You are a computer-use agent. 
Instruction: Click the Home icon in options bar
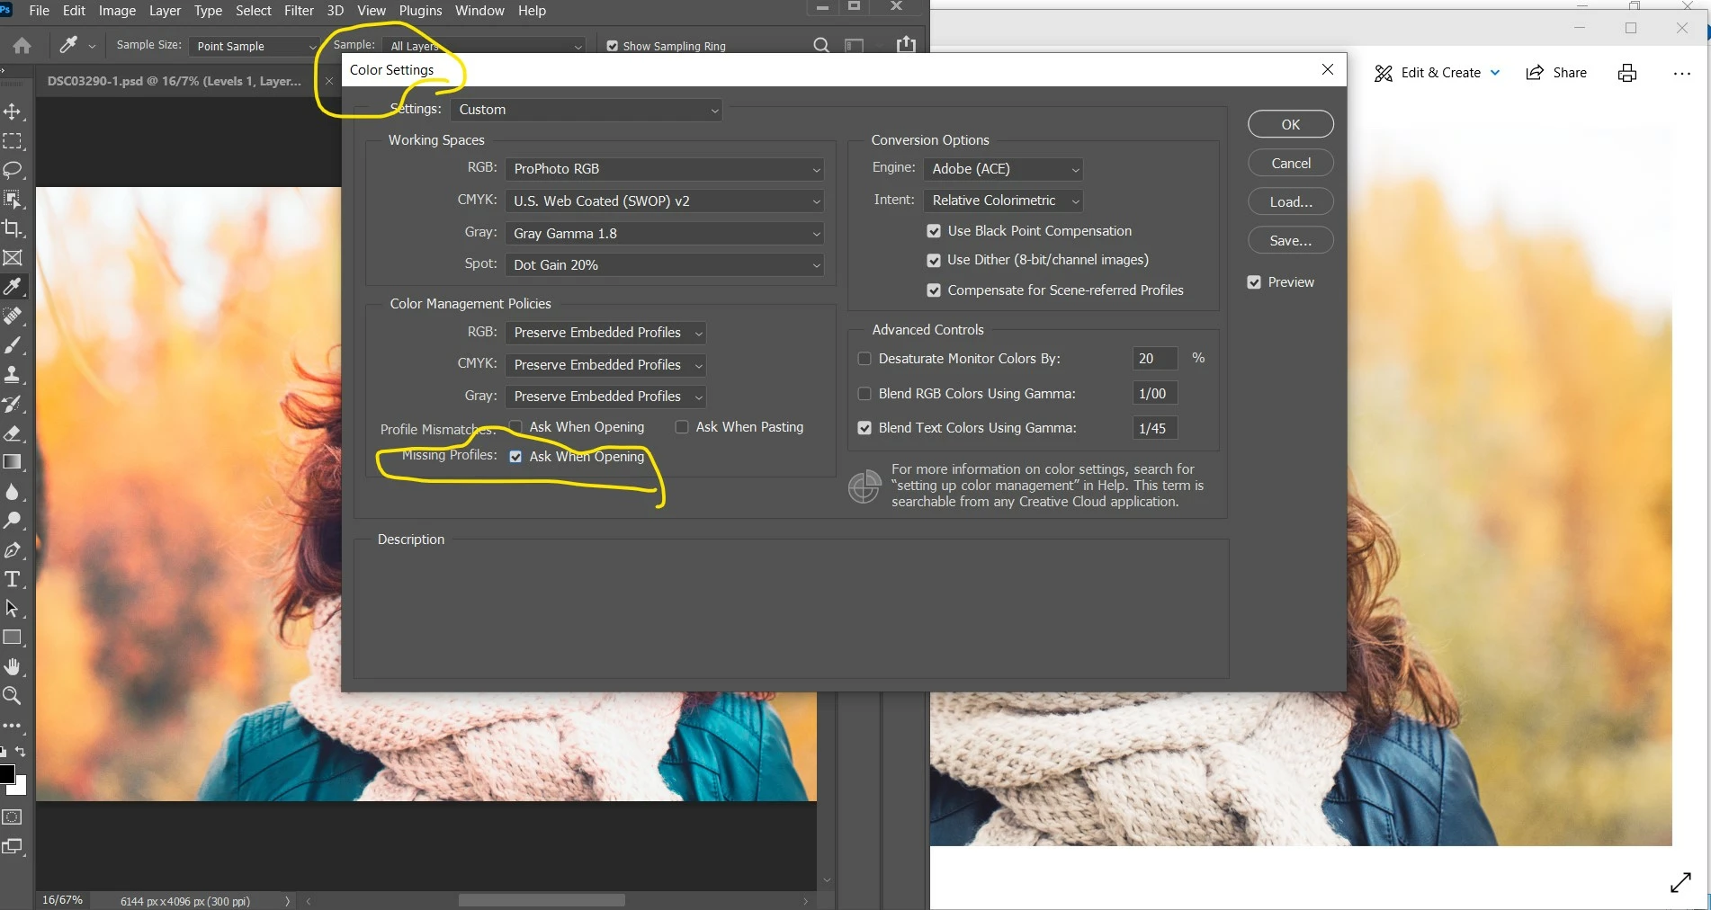point(22,45)
